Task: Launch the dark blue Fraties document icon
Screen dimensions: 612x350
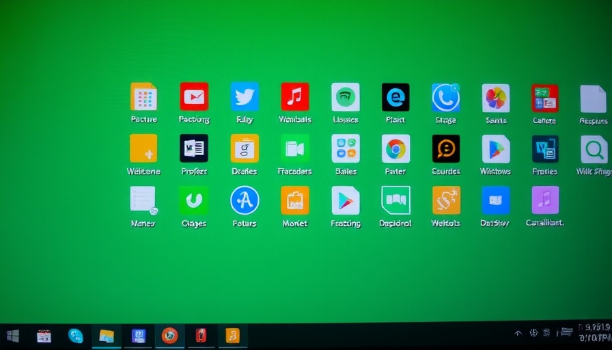Action: (545, 149)
